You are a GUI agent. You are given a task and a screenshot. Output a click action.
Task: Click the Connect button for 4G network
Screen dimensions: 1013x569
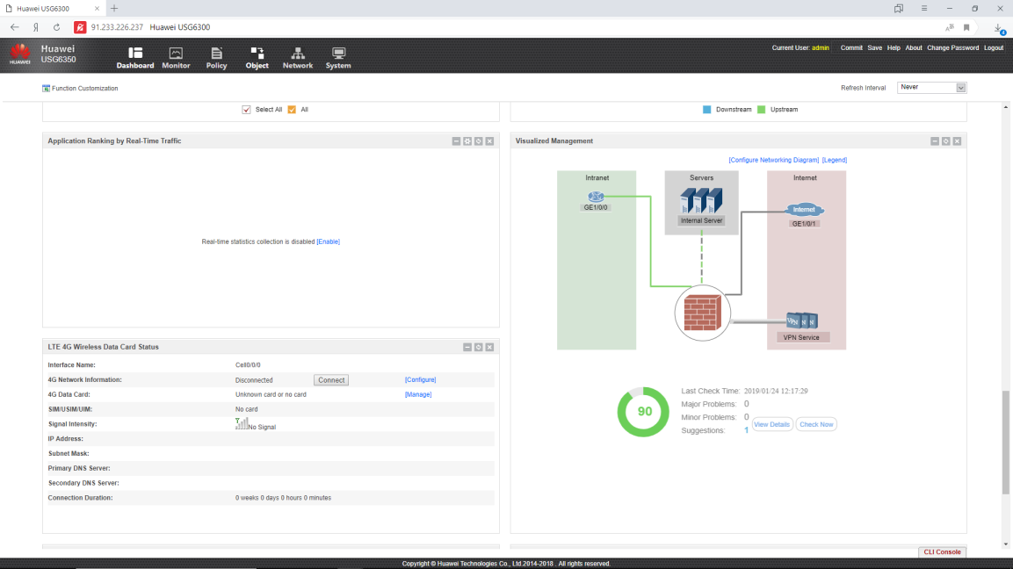(x=331, y=380)
